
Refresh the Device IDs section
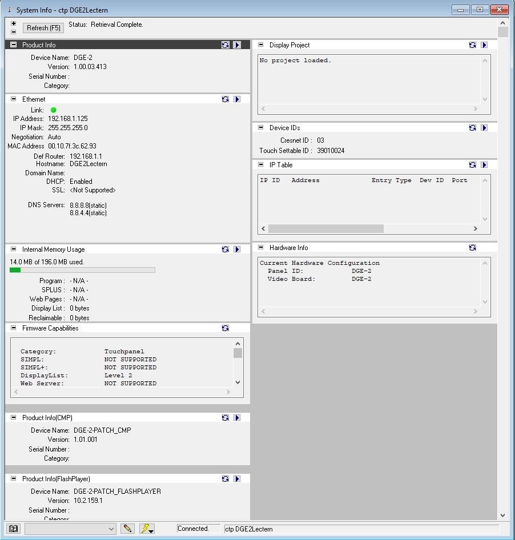[473, 128]
